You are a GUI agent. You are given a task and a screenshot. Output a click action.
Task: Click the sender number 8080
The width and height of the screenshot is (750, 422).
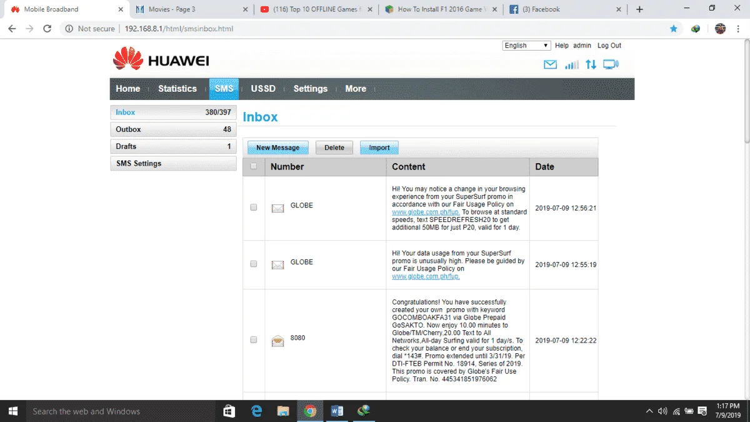click(297, 338)
